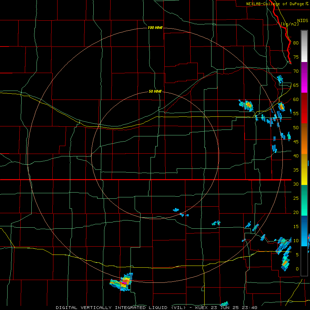Image resolution: width=310 pixels, height=310 pixels.
Task: Click the legend value "35"
Action: pyautogui.click(x=296, y=170)
